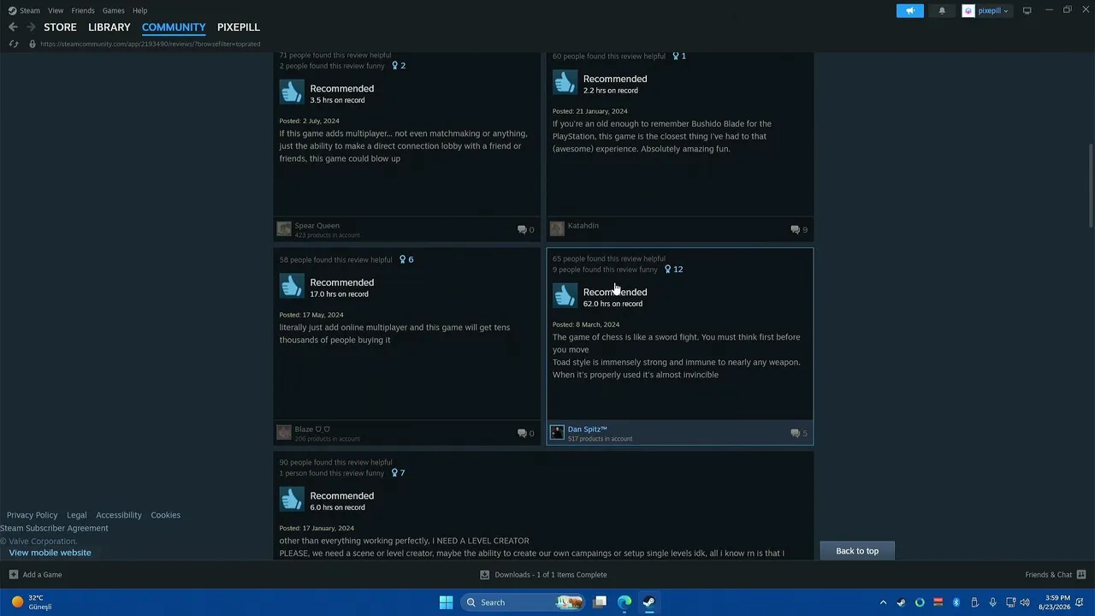Open Friends & Chat panel
The width and height of the screenshot is (1095, 616).
[x=1056, y=575]
